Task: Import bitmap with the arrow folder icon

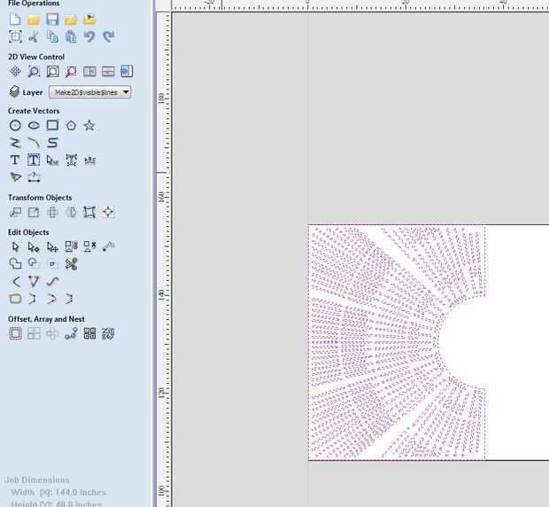Action: (x=89, y=19)
